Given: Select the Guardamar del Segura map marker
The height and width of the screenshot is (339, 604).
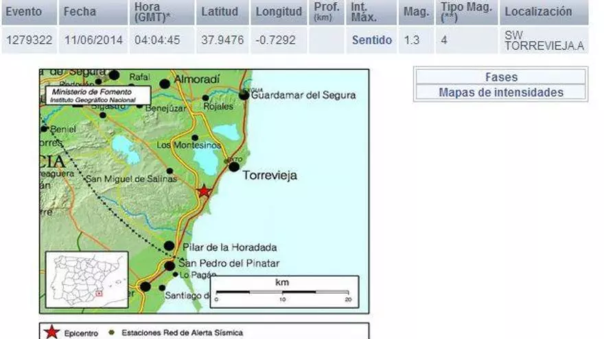Looking at the screenshot, I should pyautogui.click(x=244, y=95).
